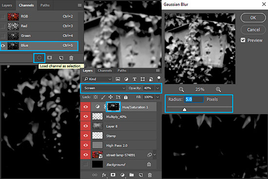This screenshot has height=179, width=268.
Task: Lock position move icon
Action: click(111, 97)
